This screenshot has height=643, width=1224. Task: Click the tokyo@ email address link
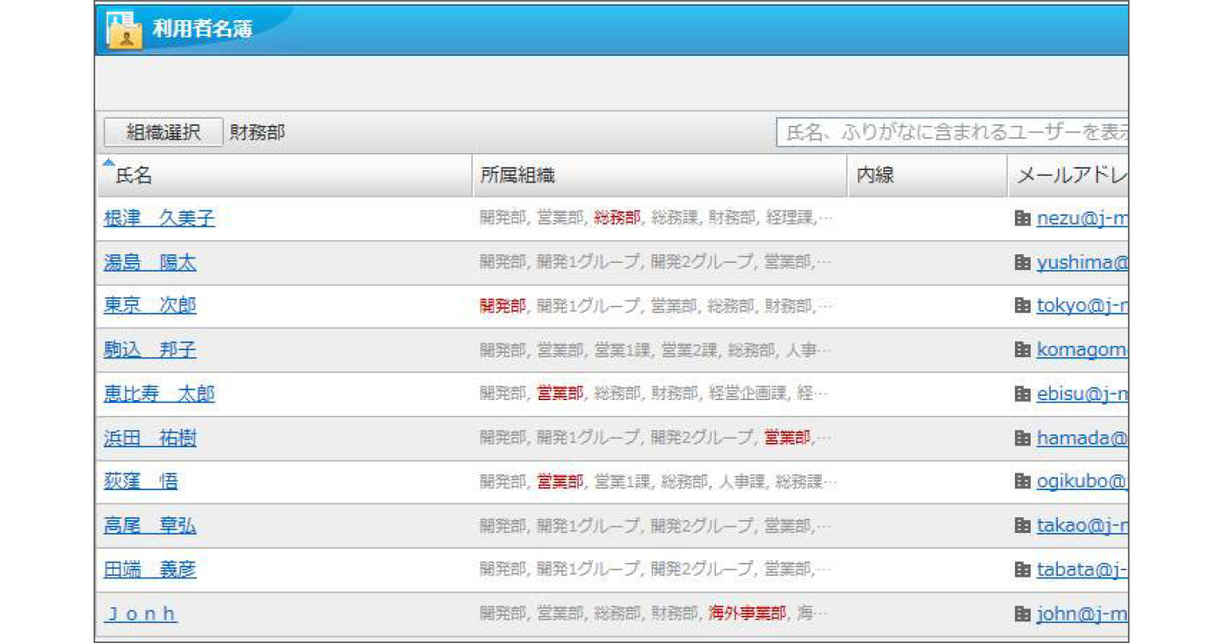tap(1082, 306)
